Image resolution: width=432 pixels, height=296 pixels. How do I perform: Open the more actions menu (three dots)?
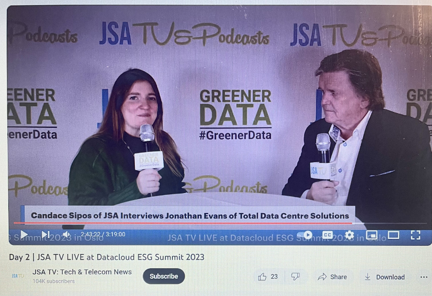pyautogui.click(x=424, y=277)
